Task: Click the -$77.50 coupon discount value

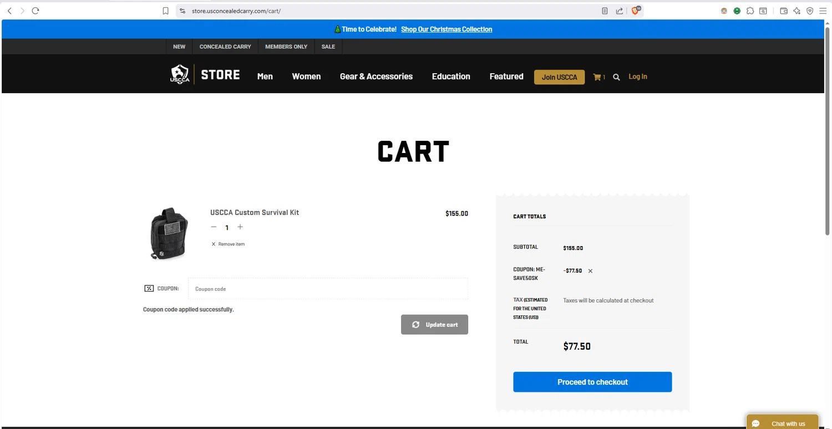Action: (572, 271)
